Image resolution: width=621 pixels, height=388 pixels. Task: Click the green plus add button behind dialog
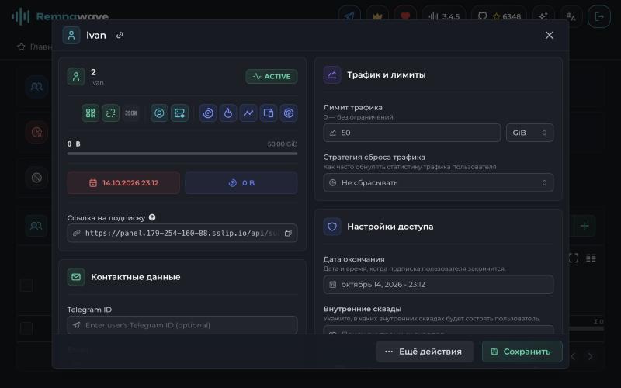pyautogui.click(x=585, y=226)
